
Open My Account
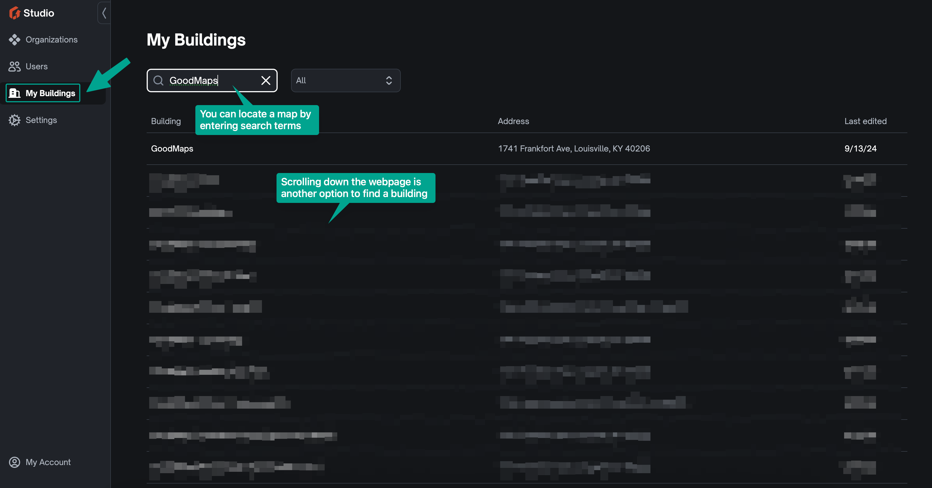(x=48, y=462)
